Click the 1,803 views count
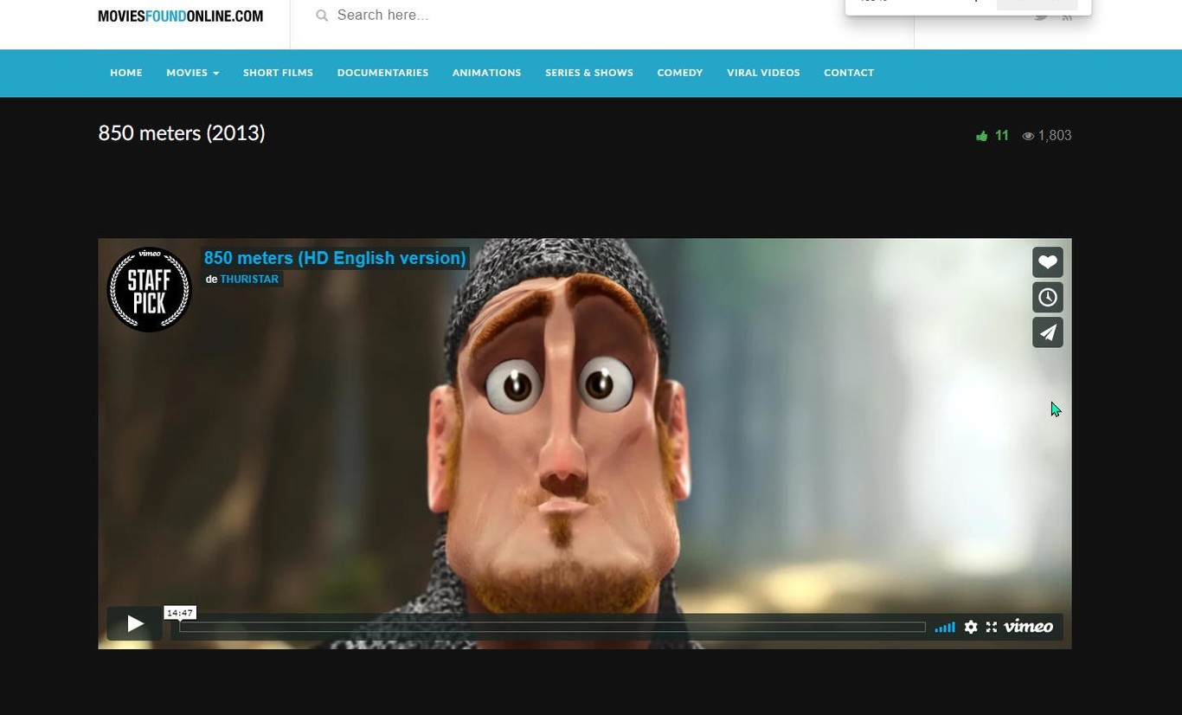Viewport: 1182px width, 715px height. [1055, 136]
